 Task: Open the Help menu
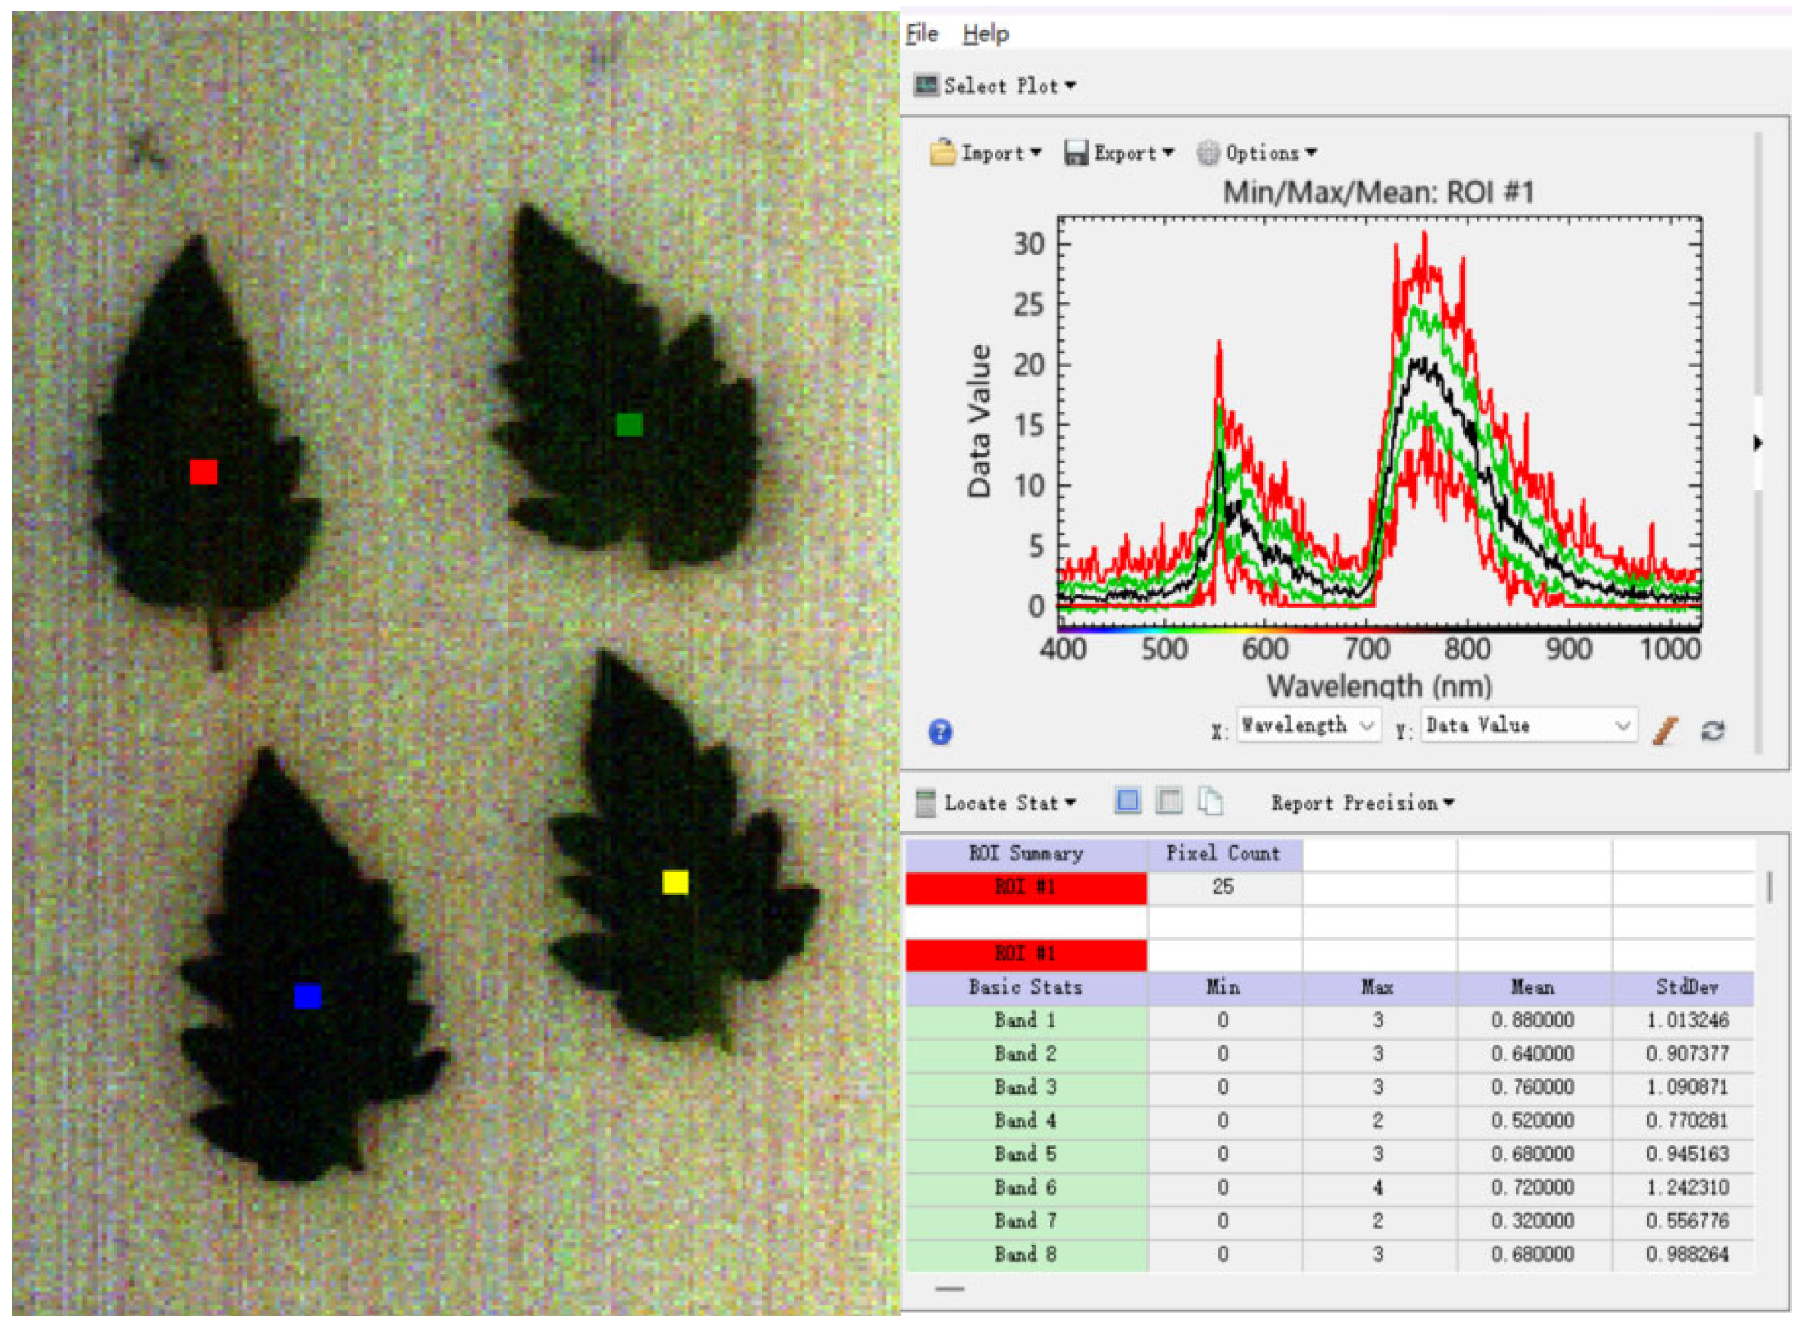pos(985,34)
